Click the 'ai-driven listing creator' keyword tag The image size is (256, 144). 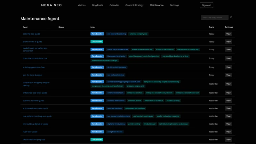(117, 67)
